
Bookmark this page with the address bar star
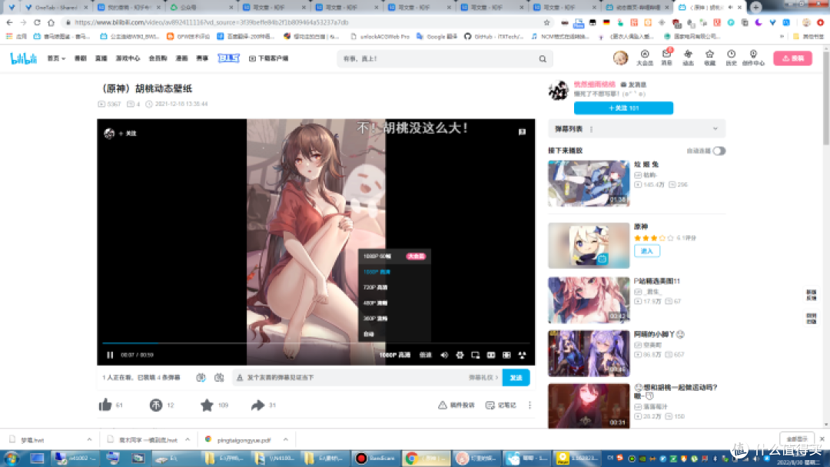click(x=546, y=22)
